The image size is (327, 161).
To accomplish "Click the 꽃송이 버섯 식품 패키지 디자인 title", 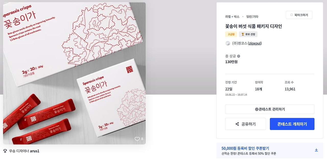I will click(x=253, y=26).
